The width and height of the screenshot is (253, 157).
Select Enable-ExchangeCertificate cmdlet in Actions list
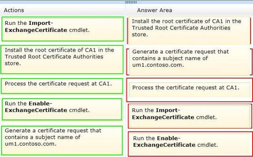coord(62,109)
